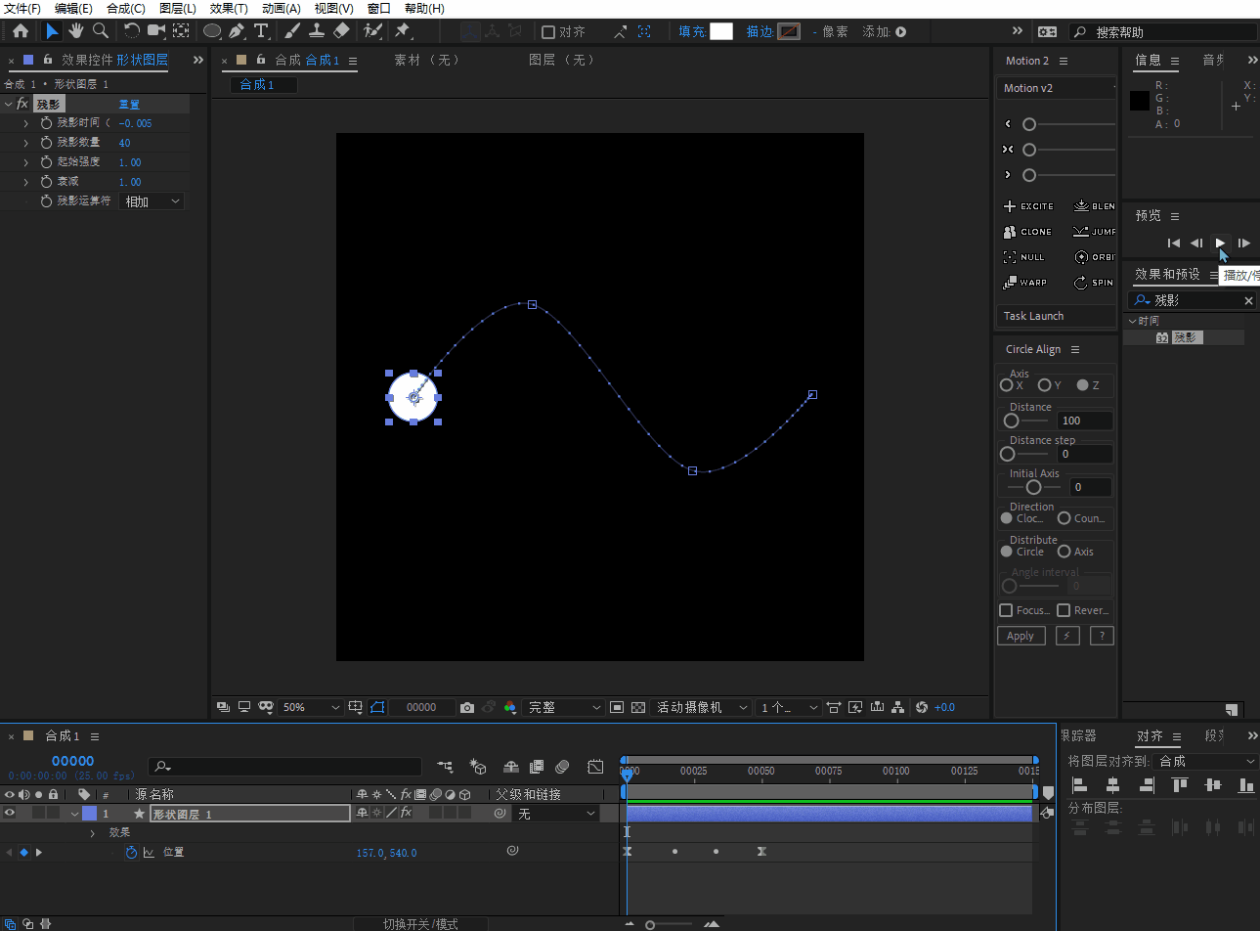Open the 文件(F) menu
This screenshot has height=931, width=1260.
[22, 9]
